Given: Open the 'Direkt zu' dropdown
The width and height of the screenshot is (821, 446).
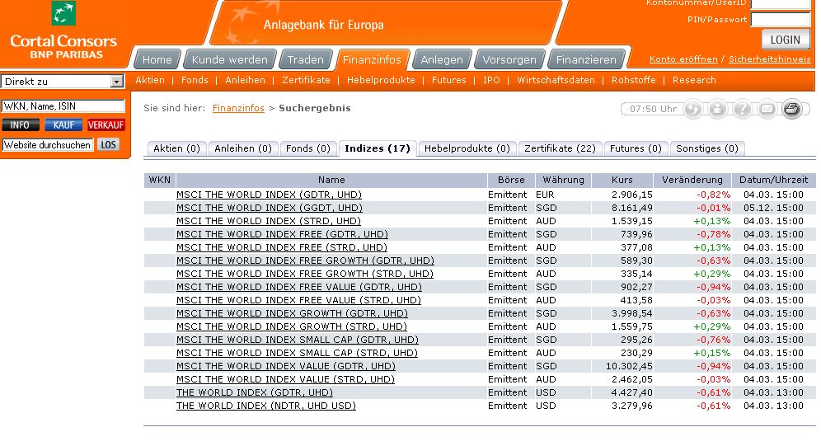Looking at the screenshot, I should coord(63,81).
